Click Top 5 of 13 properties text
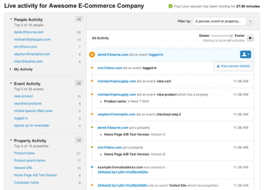Viewport: 264px width, 190px height. [x=31, y=146]
